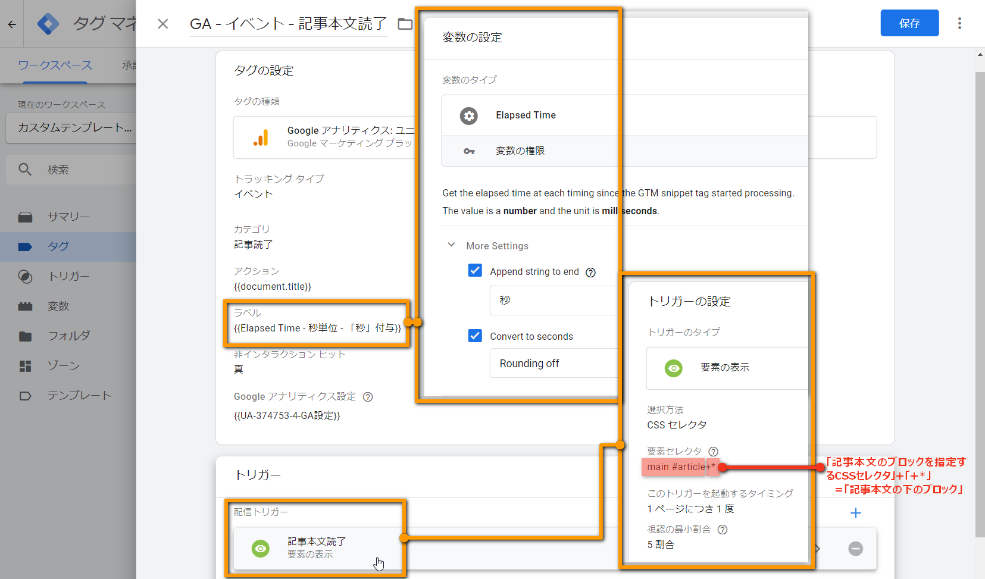Click the Google Tag Manager logo
This screenshot has width=985, height=579.
[x=48, y=24]
